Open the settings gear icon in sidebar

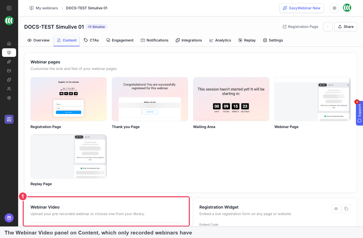click(9, 98)
